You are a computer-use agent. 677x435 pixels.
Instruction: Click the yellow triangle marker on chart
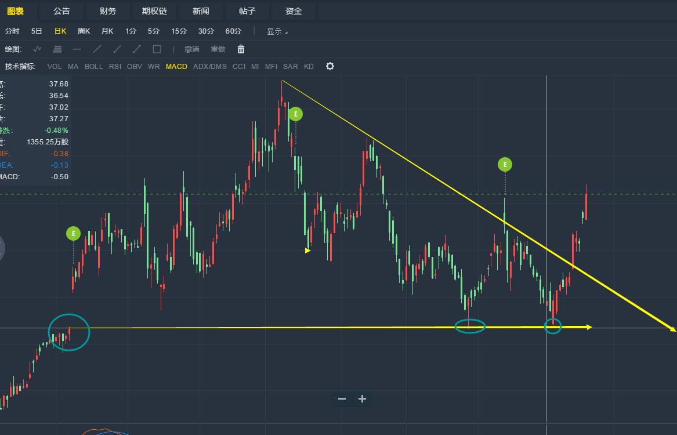pyautogui.click(x=307, y=251)
